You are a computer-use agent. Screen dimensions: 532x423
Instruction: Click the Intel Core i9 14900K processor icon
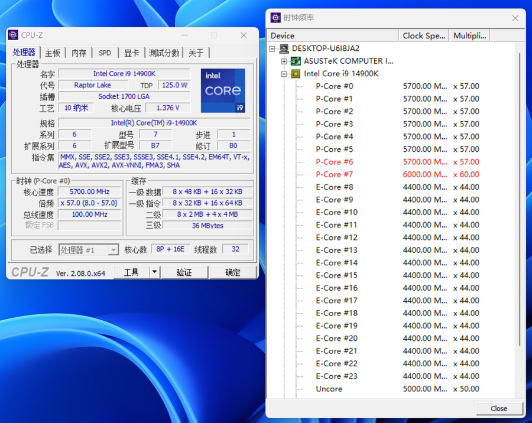[x=296, y=73]
